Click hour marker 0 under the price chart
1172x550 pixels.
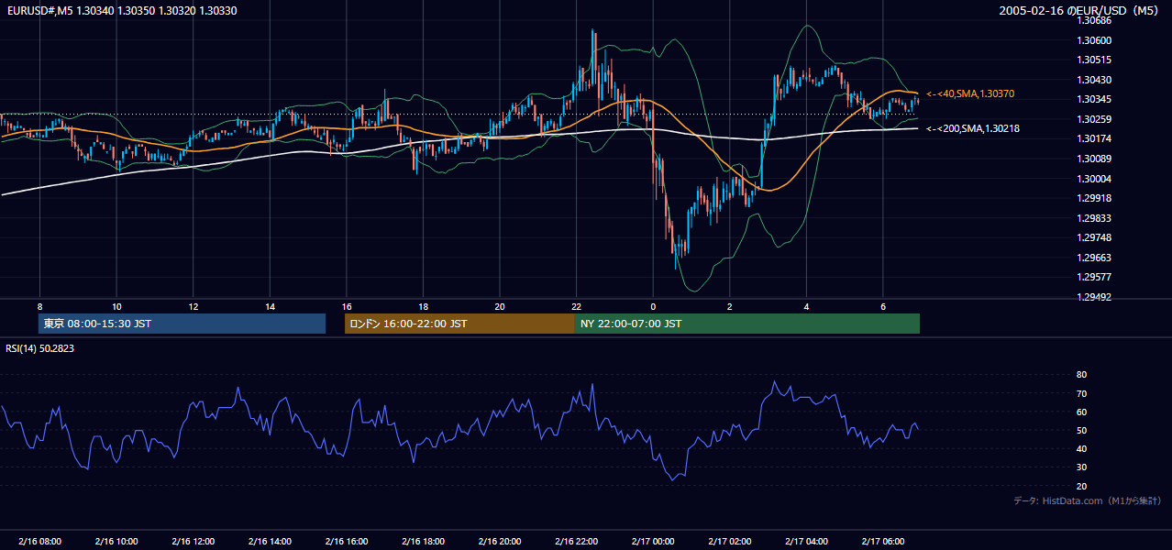(x=653, y=306)
